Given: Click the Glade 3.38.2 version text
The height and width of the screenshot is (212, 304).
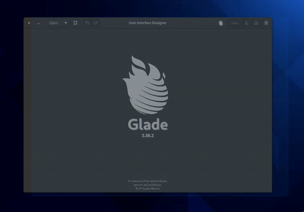Looking at the screenshot, I should pos(147,135).
